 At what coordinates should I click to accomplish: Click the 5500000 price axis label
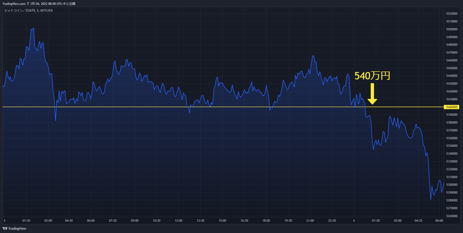tap(452, 29)
